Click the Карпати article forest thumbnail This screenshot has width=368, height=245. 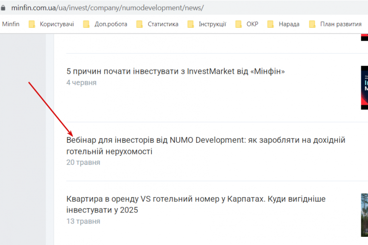[x=365, y=215]
